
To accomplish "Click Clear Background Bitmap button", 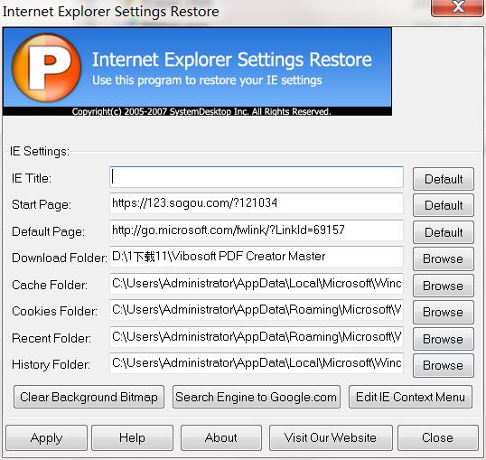I will coord(89,397).
